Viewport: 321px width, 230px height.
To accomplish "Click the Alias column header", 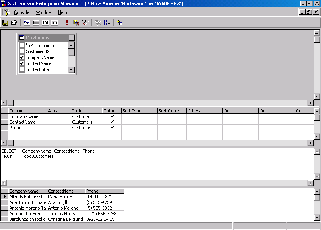I will click(59, 111).
